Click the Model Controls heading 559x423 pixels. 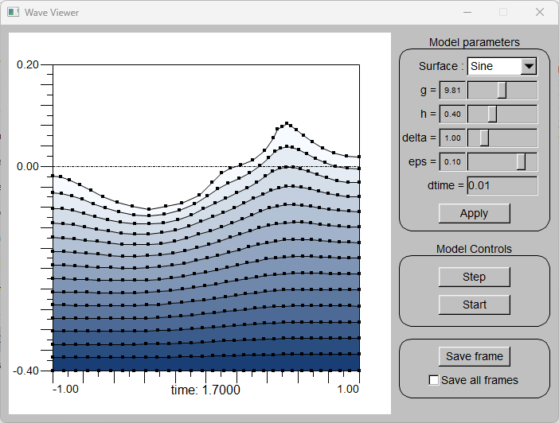tap(474, 249)
